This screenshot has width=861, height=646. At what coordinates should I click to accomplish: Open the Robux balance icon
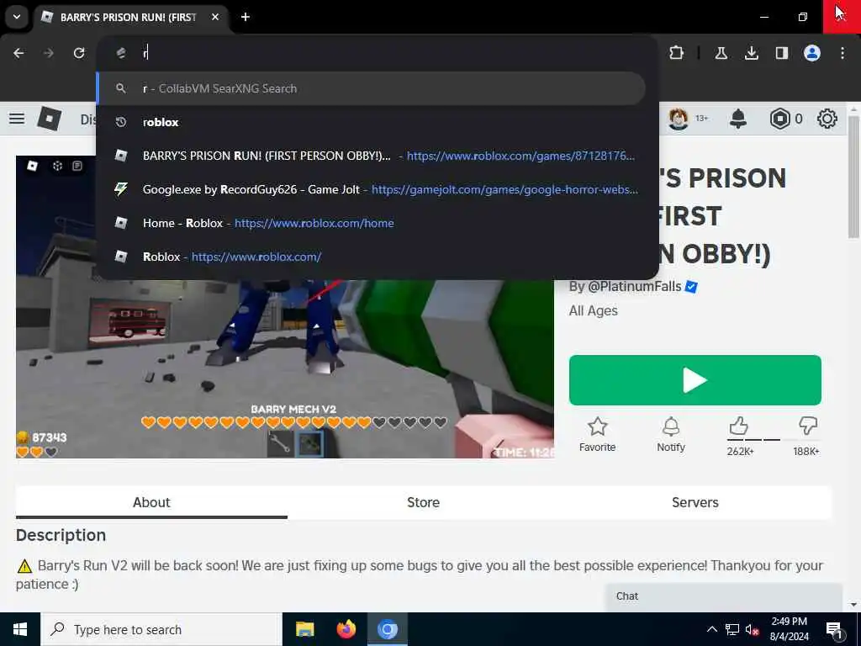pos(779,119)
